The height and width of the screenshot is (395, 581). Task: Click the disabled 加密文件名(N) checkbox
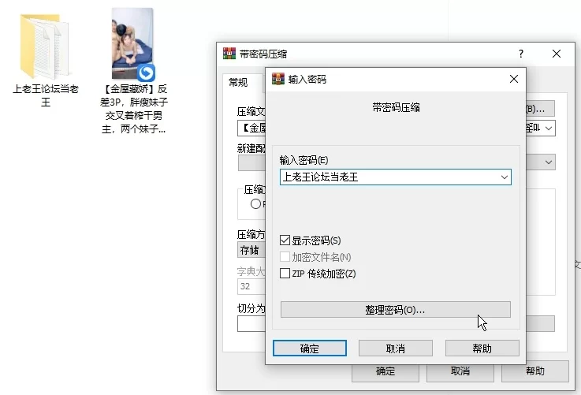(x=285, y=257)
